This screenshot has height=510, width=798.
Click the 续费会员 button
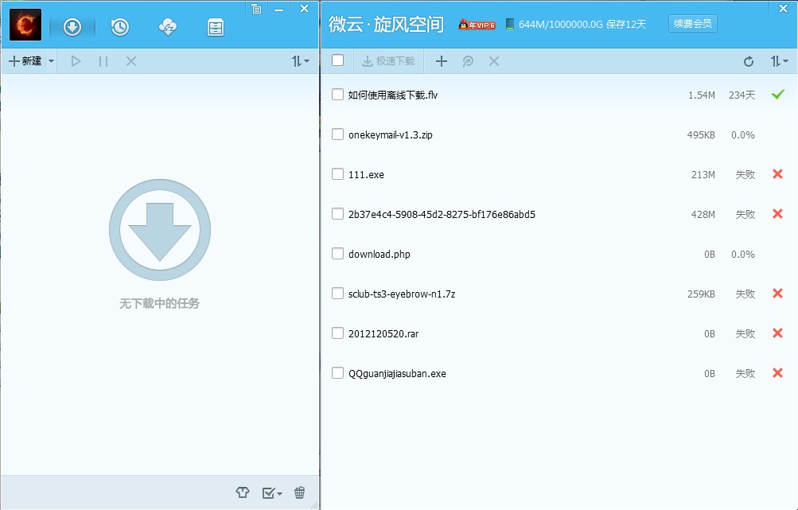point(691,23)
